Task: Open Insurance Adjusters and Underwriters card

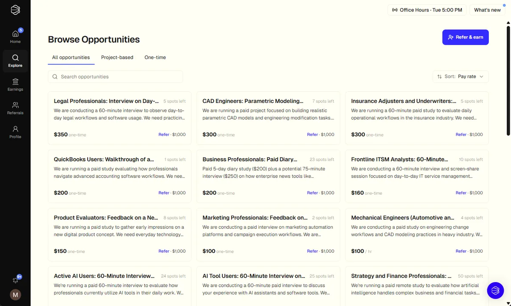Action: (x=417, y=118)
